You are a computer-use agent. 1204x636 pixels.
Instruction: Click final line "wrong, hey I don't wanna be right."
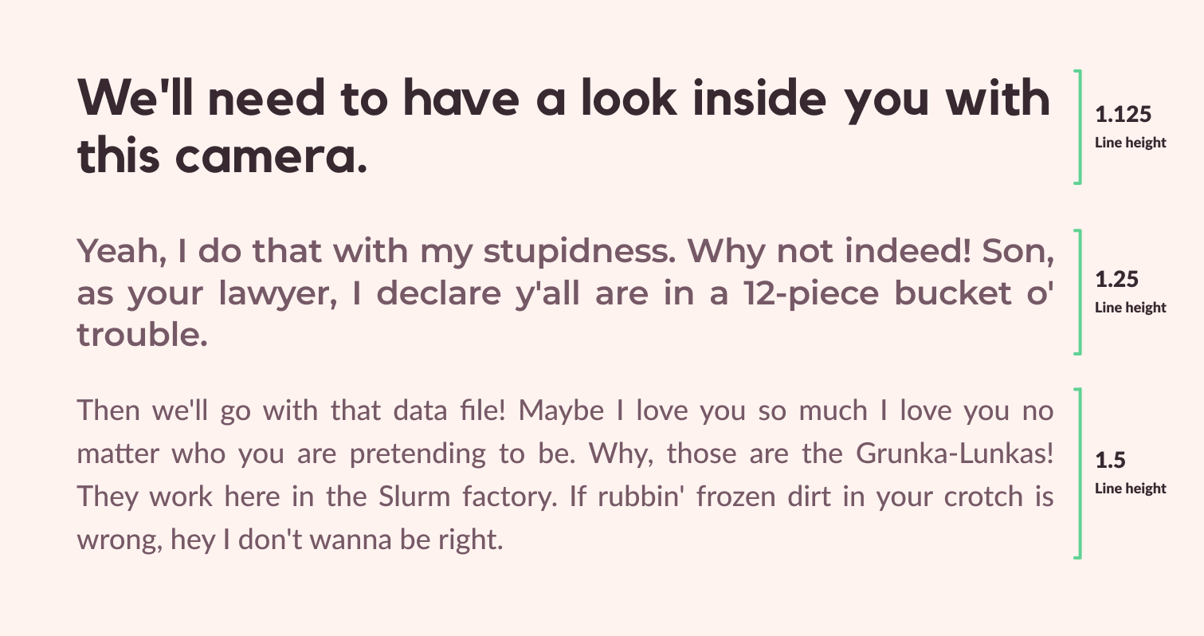pyautogui.click(x=291, y=541)
